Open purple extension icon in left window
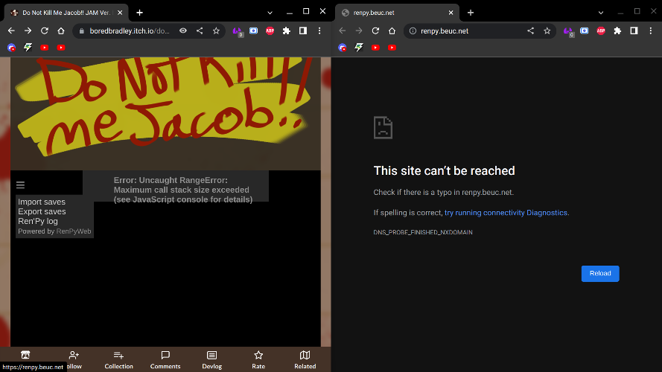Image resolution: width=662 pixels, height=372 pixels. pos(237,31)
